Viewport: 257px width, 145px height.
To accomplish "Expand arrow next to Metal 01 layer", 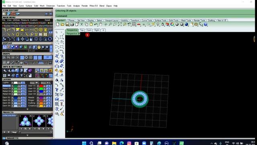I will 12,86.
